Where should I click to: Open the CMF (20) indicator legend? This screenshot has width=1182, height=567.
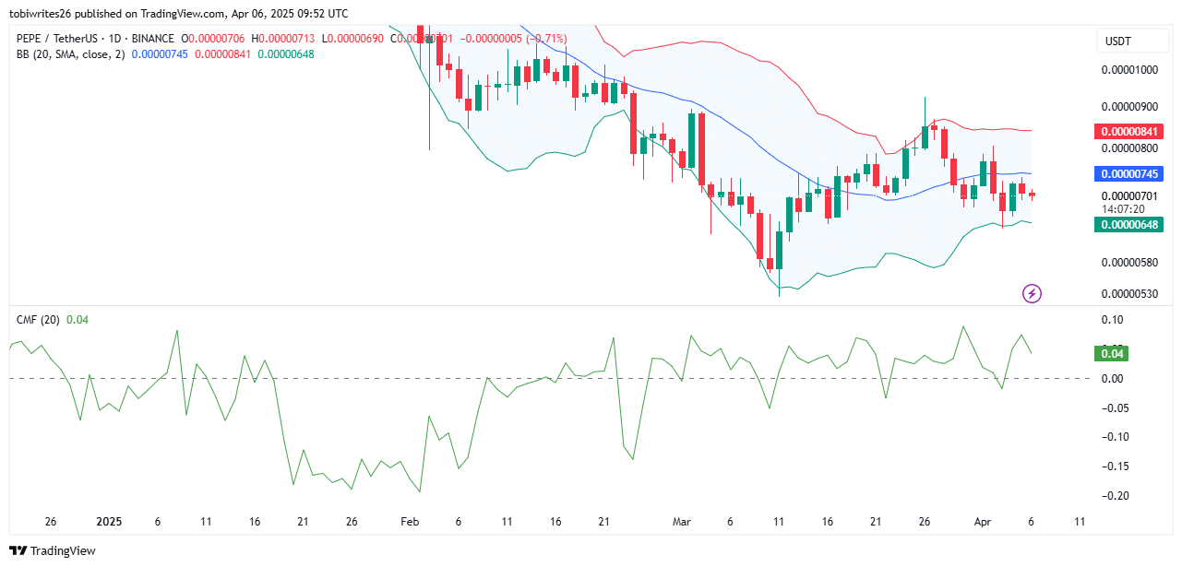38,320
